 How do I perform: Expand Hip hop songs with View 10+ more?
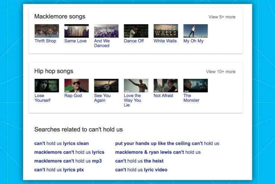[x=221, y=71]
